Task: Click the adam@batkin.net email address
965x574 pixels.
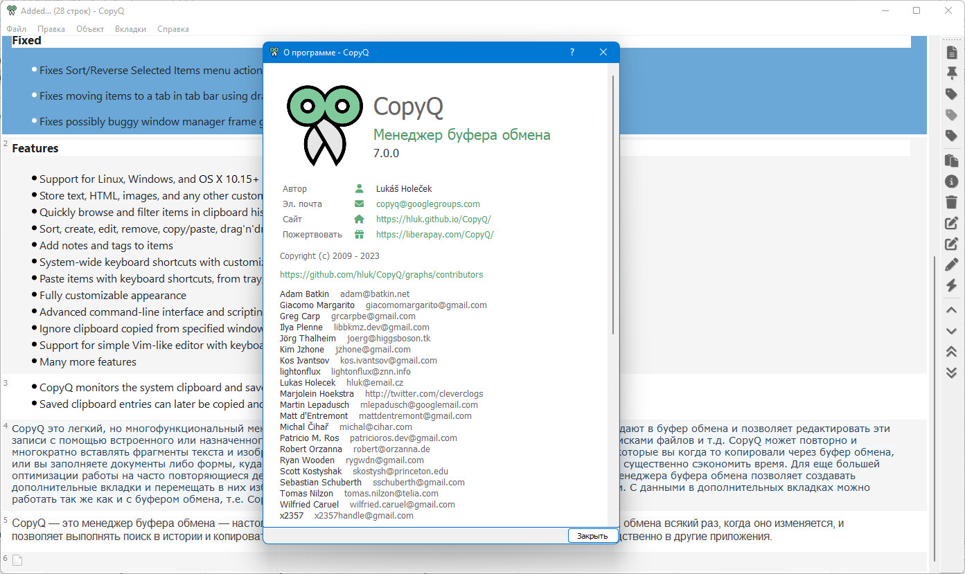Action: tap(375, 294)
